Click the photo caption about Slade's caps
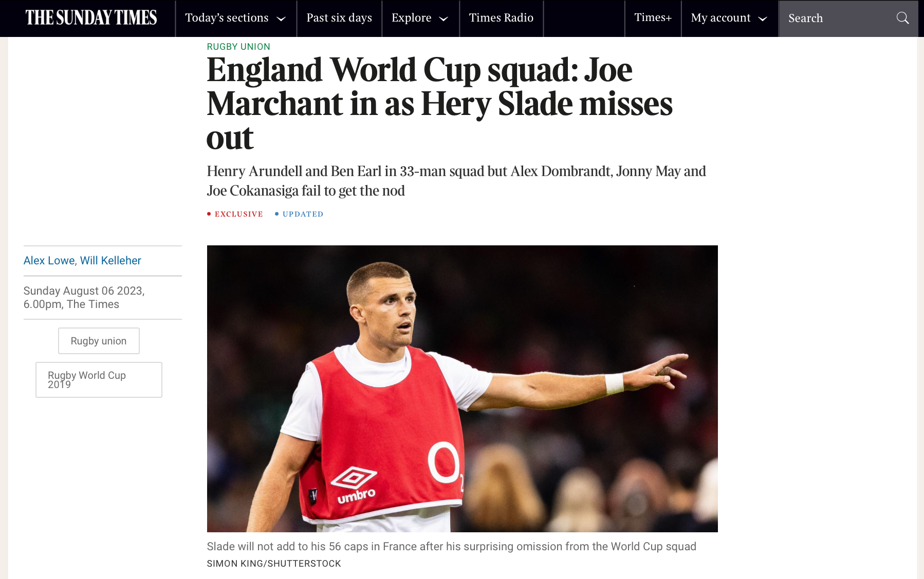The height and width of the screenshot is (579, 924). pyautogui.click(x=451, y=547)
